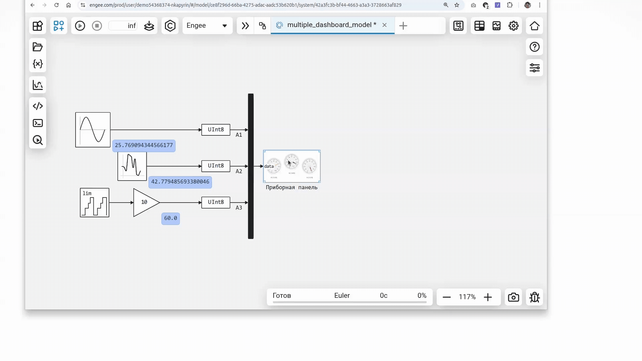The height and width of the screenshot is (361, 642).
Task: Open the debug bug icon
Action: 534,297
